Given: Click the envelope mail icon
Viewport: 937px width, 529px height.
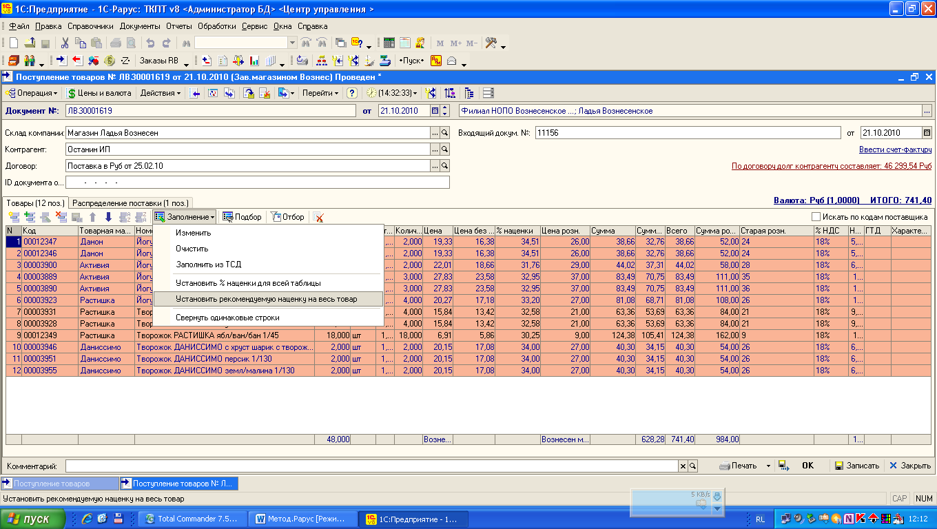Looking at the screenshot, I should pos(452,61).
